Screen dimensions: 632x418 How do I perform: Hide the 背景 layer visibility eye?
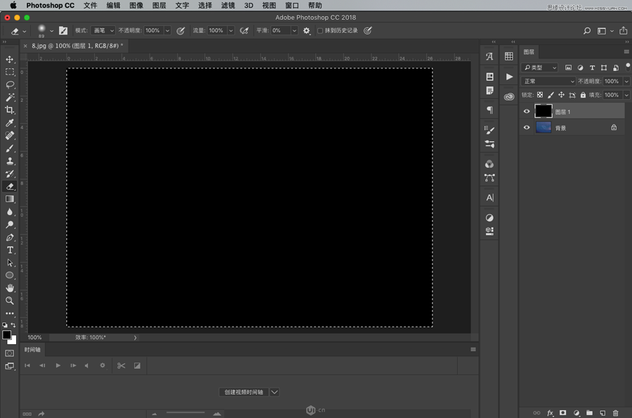527,128
